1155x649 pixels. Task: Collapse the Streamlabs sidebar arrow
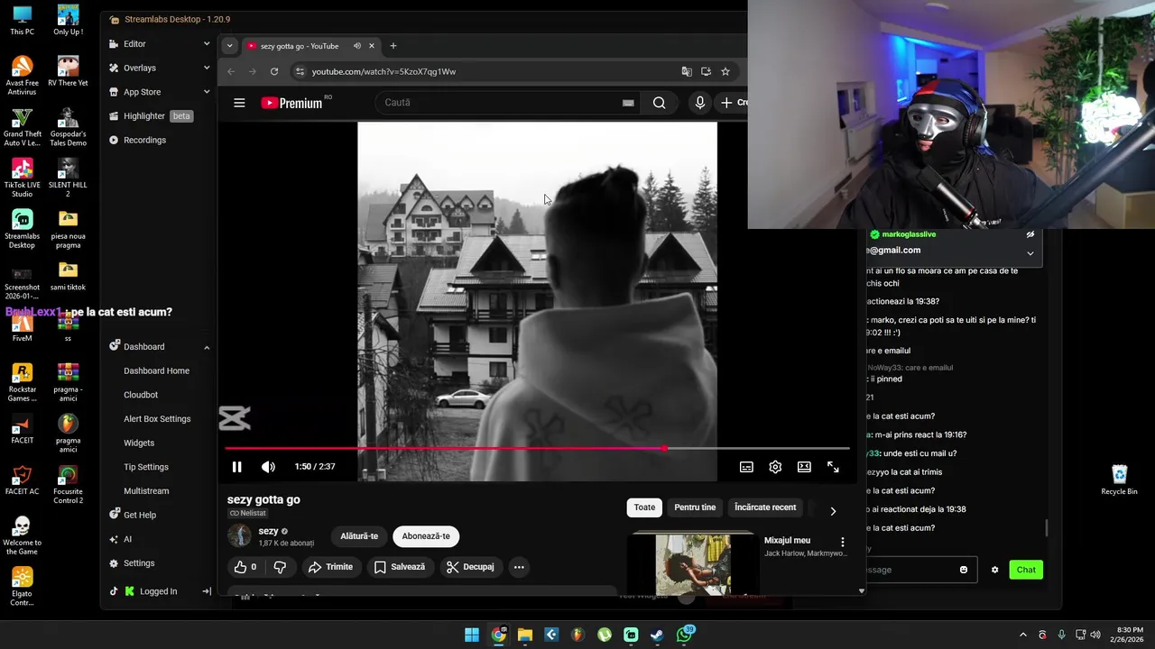[x=206, y=591]
